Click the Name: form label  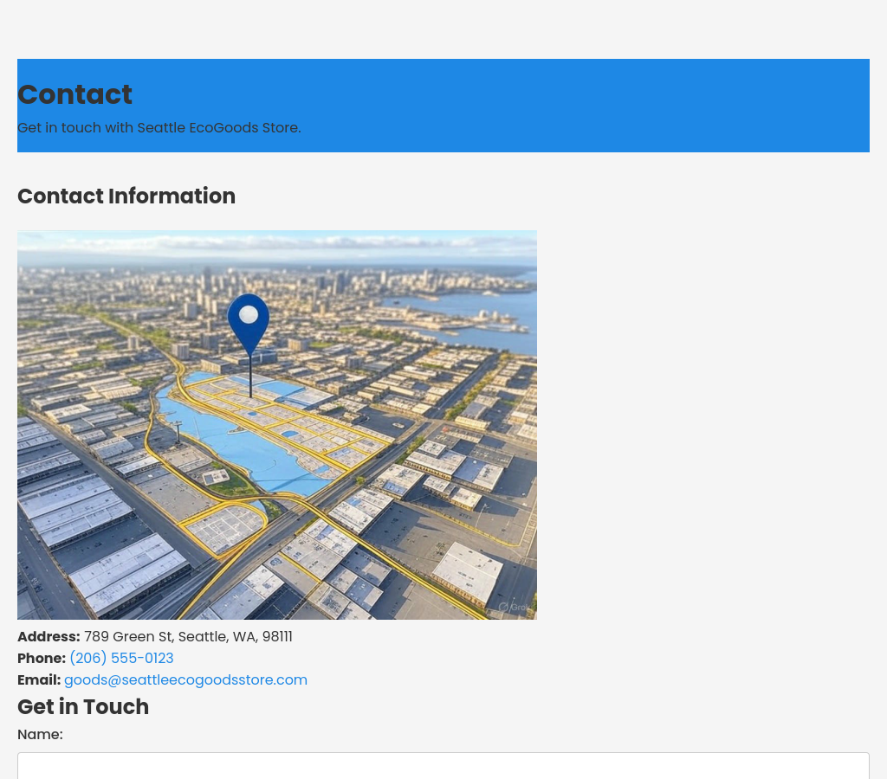click(x=40, y=734)
